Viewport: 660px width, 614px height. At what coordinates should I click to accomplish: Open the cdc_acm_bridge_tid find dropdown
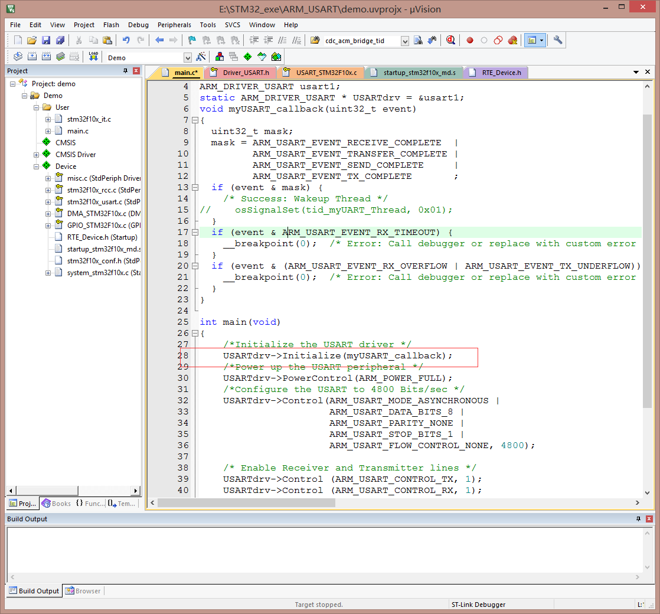pyautogui.click(x=405, y=41)
